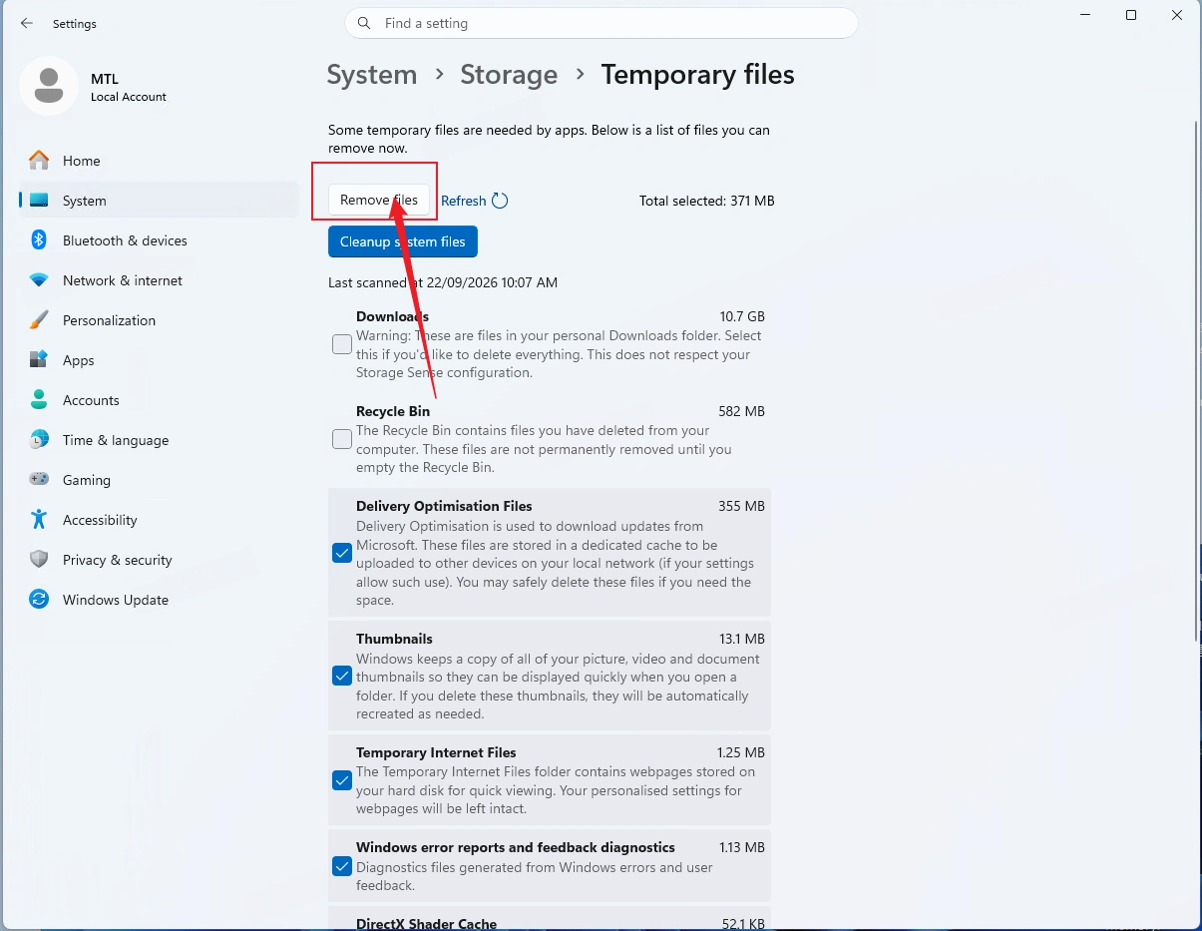Click the 13.1 MB Thumbnails size
The height and width of the screenshot is (931, 1202).
click(741, 639)
